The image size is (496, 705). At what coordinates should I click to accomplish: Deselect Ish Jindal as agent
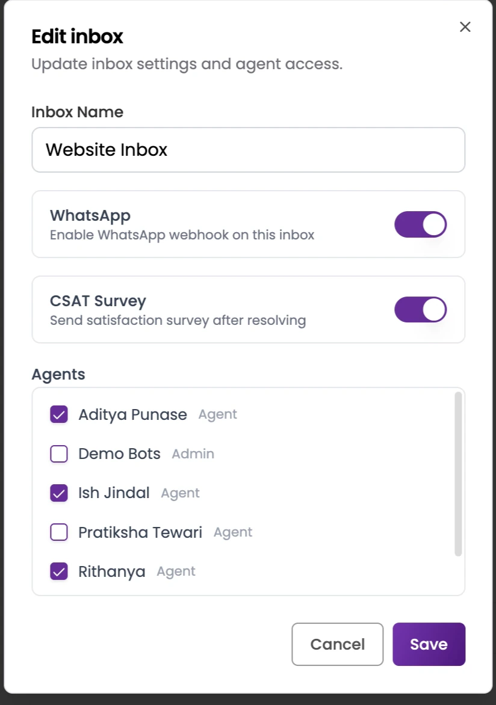click(x=58, y=493)
